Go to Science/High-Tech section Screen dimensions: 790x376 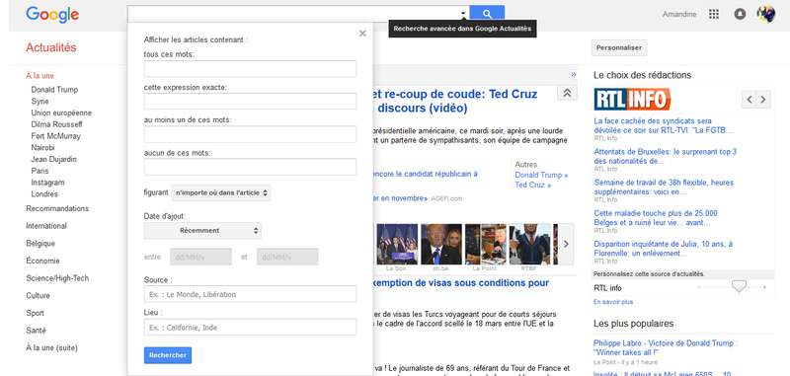57,278
